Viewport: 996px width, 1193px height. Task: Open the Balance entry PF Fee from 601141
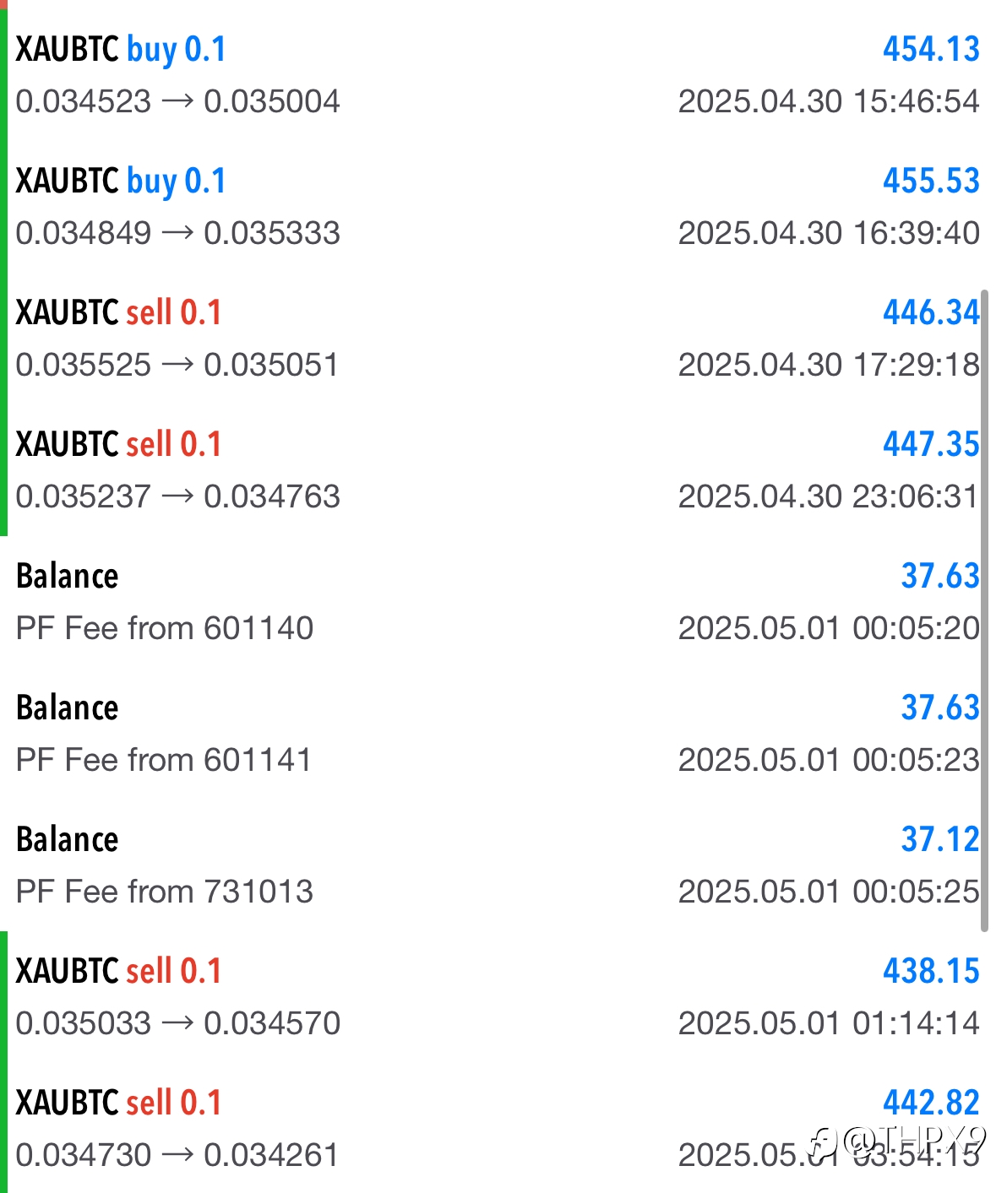pyautogui.click(x=498, y=734)
